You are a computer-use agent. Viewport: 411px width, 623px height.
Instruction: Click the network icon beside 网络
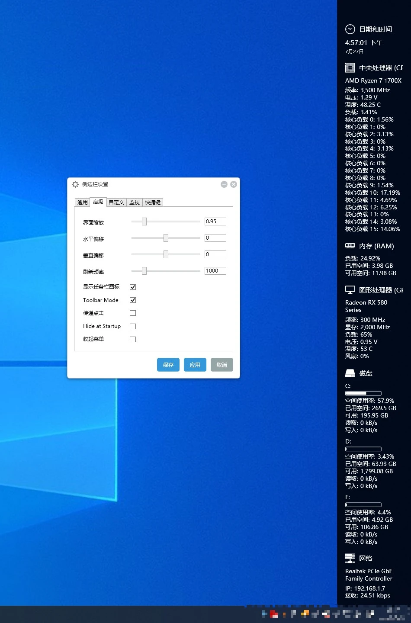(x=350, y=558)
